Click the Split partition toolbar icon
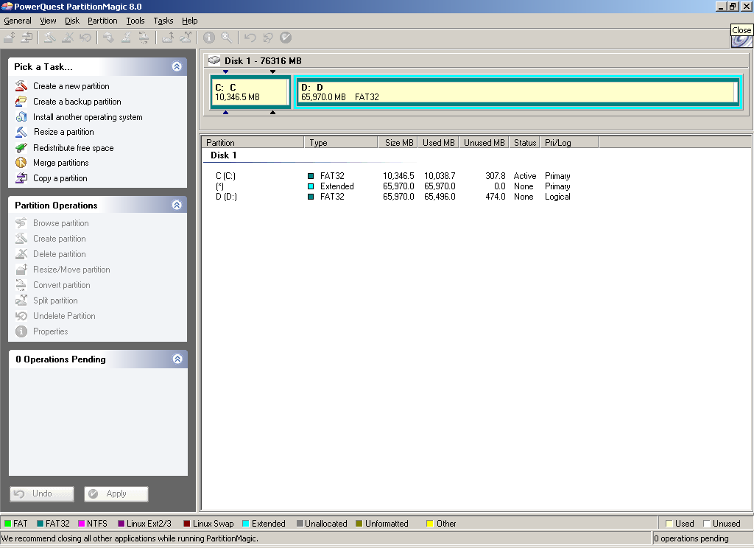The image size is (754, 548). click(x=186, y=38)
